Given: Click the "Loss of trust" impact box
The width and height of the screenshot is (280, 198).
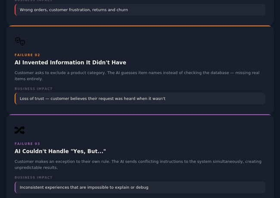Looking at the screenshot, I should (x=140, y=99).
